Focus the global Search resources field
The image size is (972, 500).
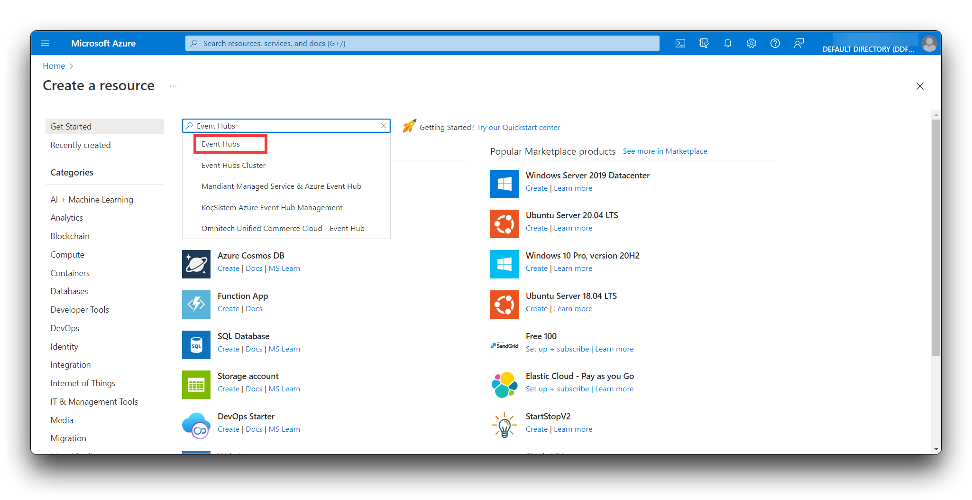tap(422, 43)
